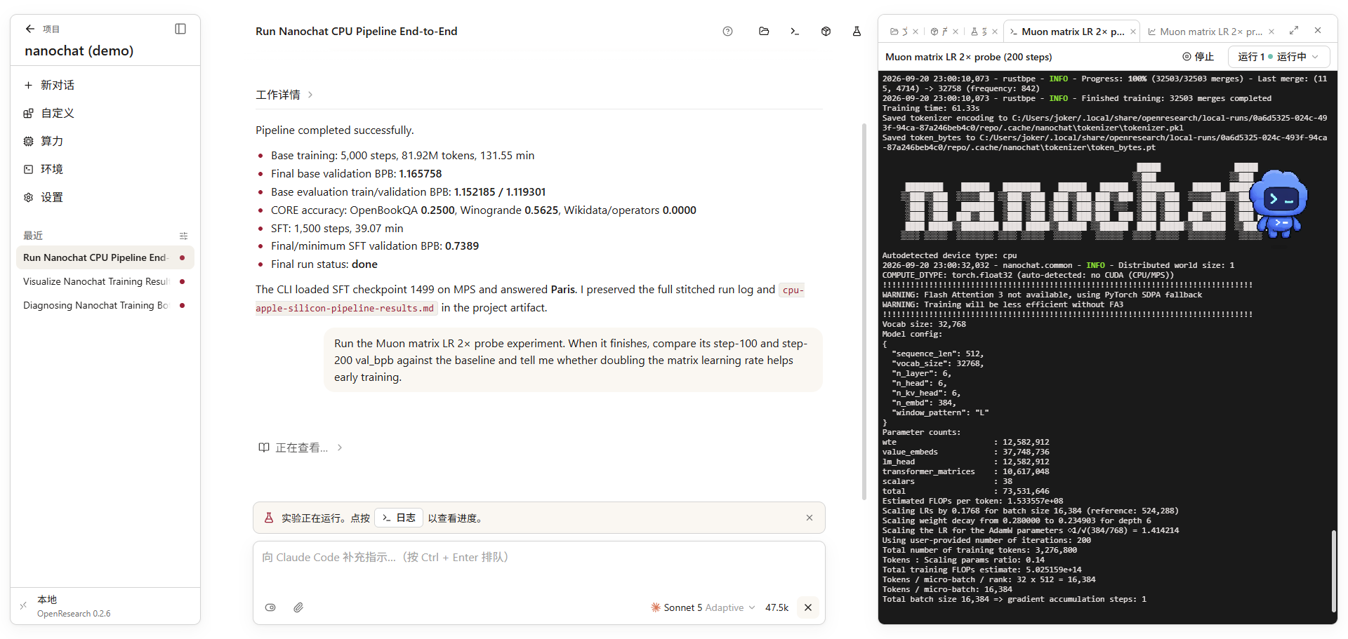Image resolution: width=1348 pixels, height=639 pixels.
Task: Open the flask experiments icon in header
Action: [857, 31]
